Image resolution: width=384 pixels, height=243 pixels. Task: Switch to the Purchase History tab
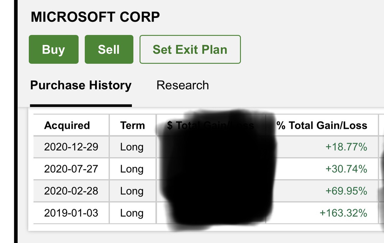(81, 85)
